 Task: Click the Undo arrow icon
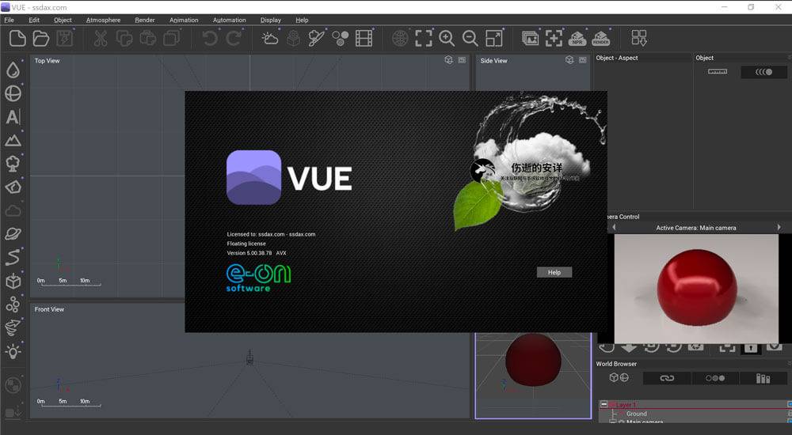(x=210, y=38)
